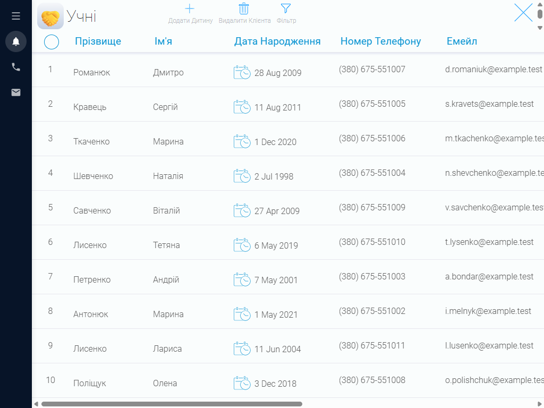Toggle the select-all circle in table header

pos(52,42)
